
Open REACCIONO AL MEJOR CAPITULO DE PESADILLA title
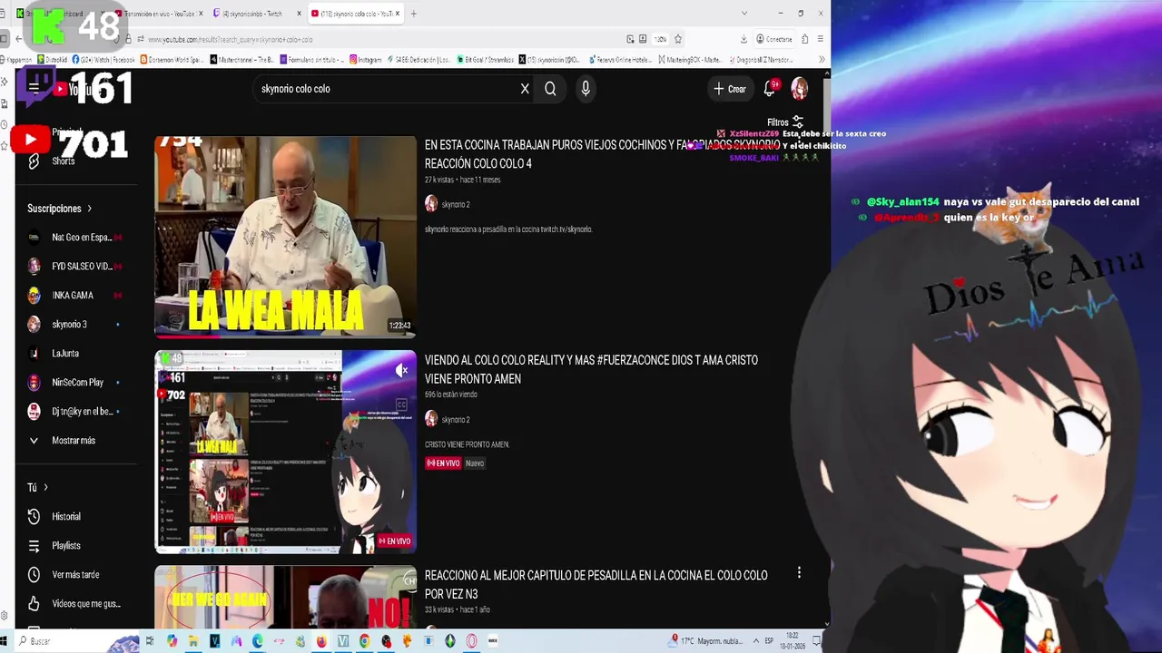click(x=596, y=584)
